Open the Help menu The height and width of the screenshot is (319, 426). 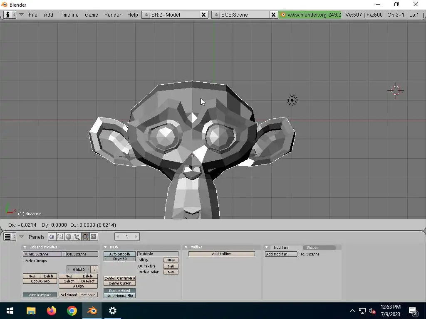click(132, 15)
